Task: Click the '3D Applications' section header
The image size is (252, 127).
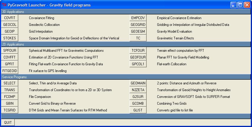Action: point(126,12)
